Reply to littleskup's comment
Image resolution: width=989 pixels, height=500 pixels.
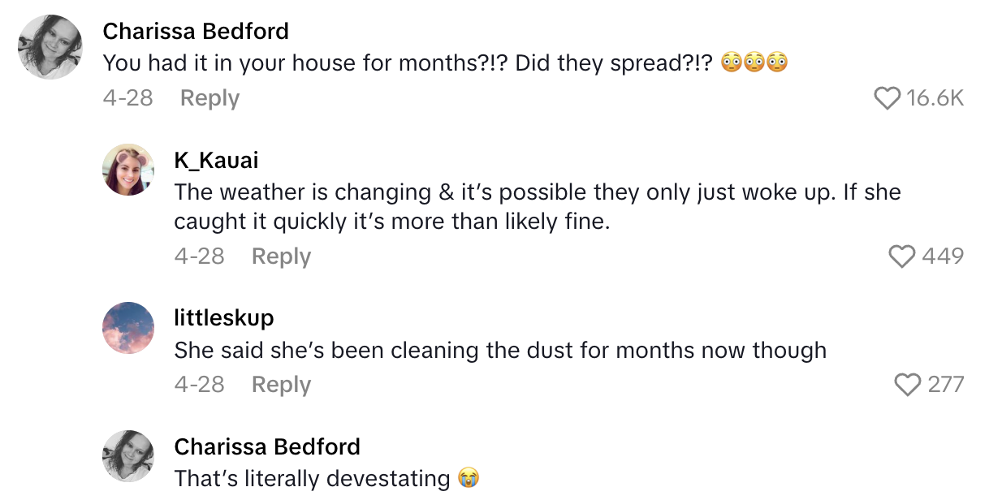tap(281, 385)
